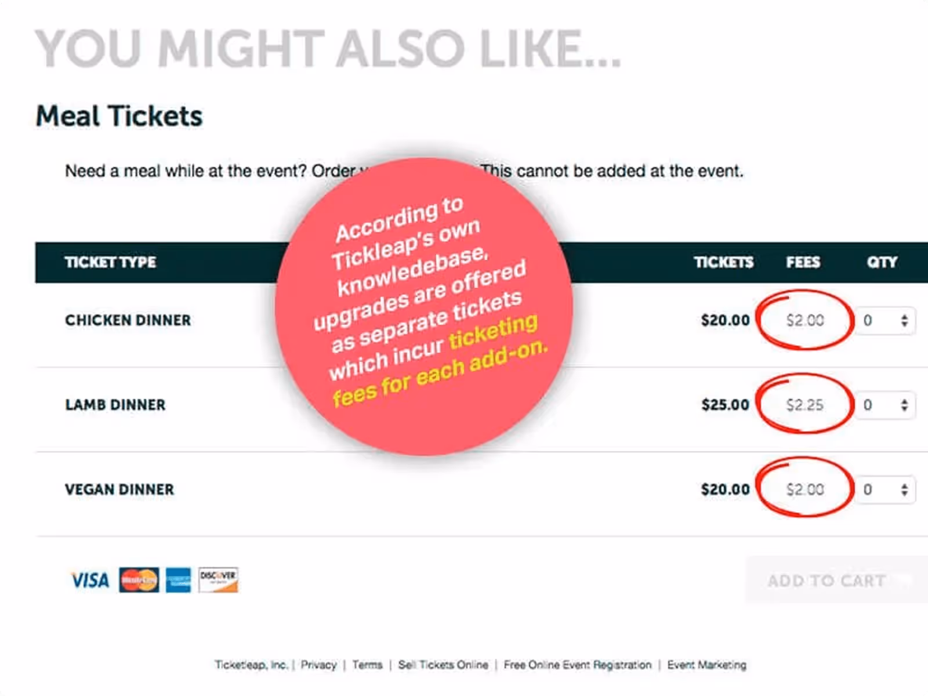Click the circled $2.25 Lamb Dinner fee
Screen dimensions: 928x696
point(806,405)
